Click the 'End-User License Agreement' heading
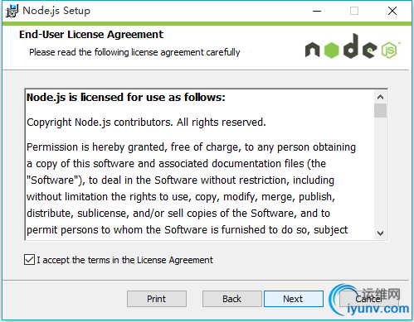Screen dimensions: 414x322 point(91,35)
